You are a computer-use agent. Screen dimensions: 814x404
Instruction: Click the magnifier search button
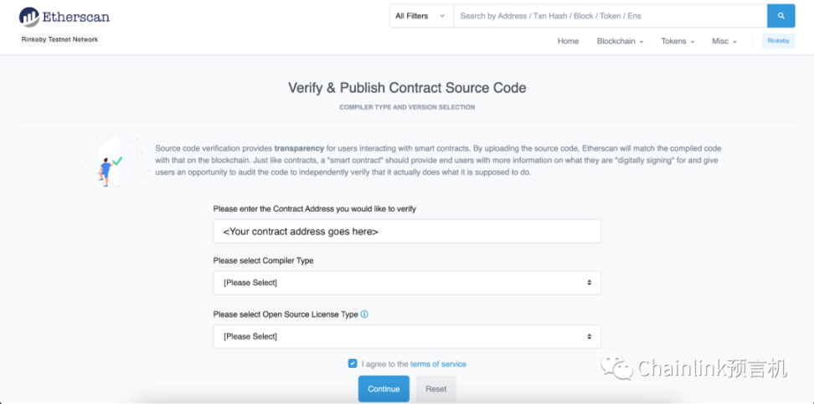point(781,16)
